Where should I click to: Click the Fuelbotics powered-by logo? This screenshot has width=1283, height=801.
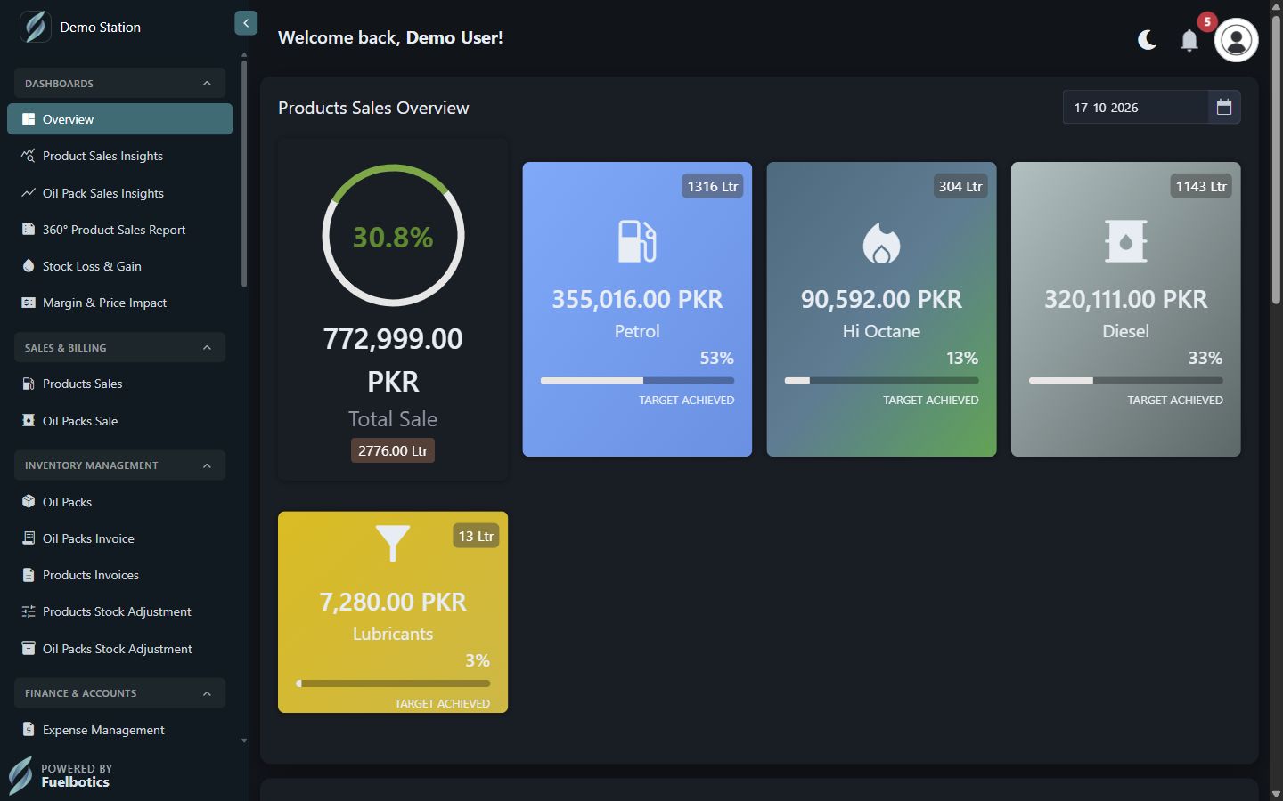click(20, 775)
